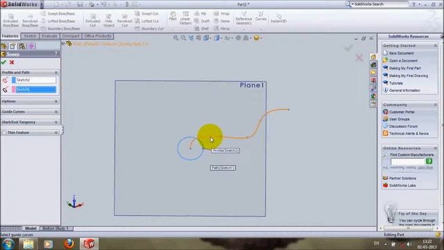Open Reference Geometry tool
The height and width of the screenshot is (250, 444).
pos(244,19)
